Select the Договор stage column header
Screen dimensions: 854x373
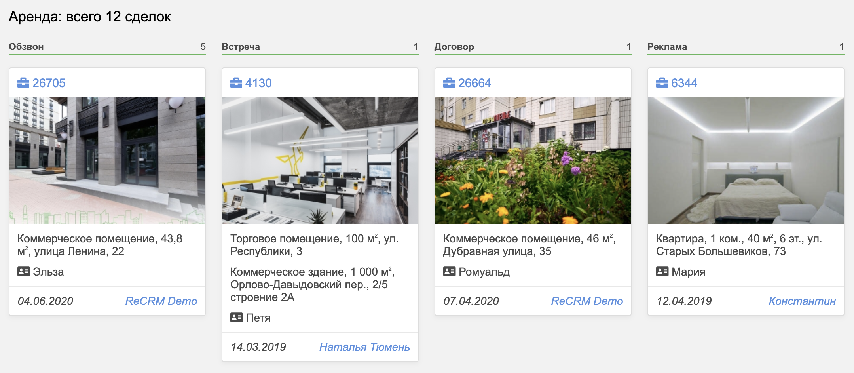coord(533,47)
